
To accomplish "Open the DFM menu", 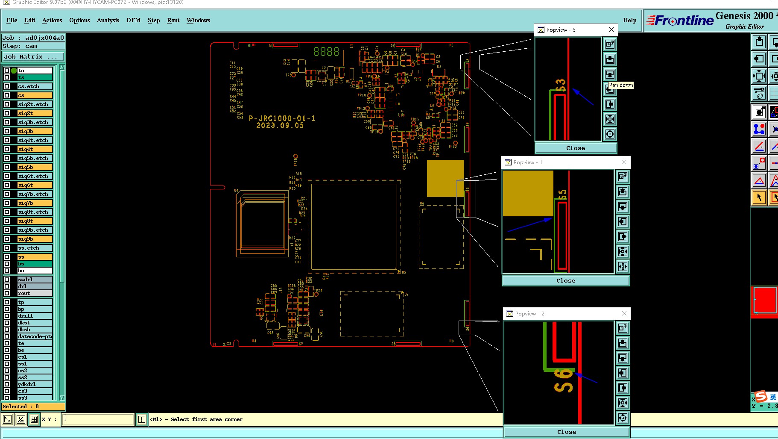I will pyautogui.click(x=134, y=20).
